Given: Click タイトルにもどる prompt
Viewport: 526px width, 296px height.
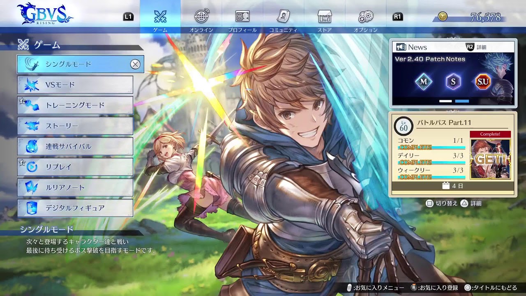Looking at the screenshot, I should 491,288.
